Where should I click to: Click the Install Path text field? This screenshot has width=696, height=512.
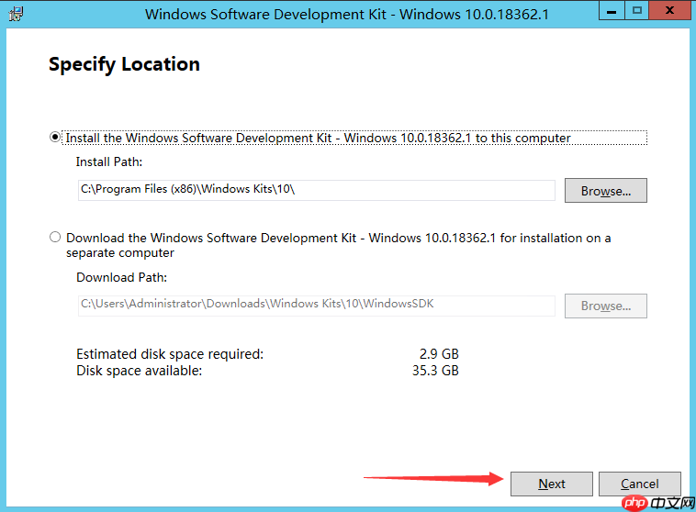317,190
